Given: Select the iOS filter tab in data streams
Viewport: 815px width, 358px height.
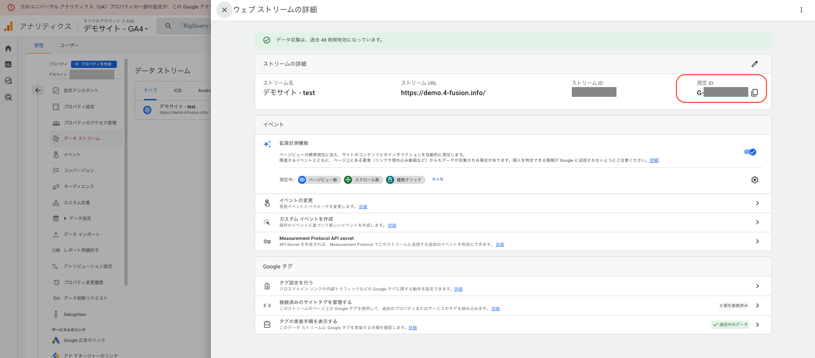Looking at the screenshot, I should (x=178, y=90).
